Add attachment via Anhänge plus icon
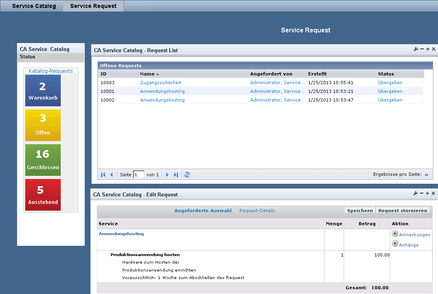438x294 pixels. pos(395,244)
